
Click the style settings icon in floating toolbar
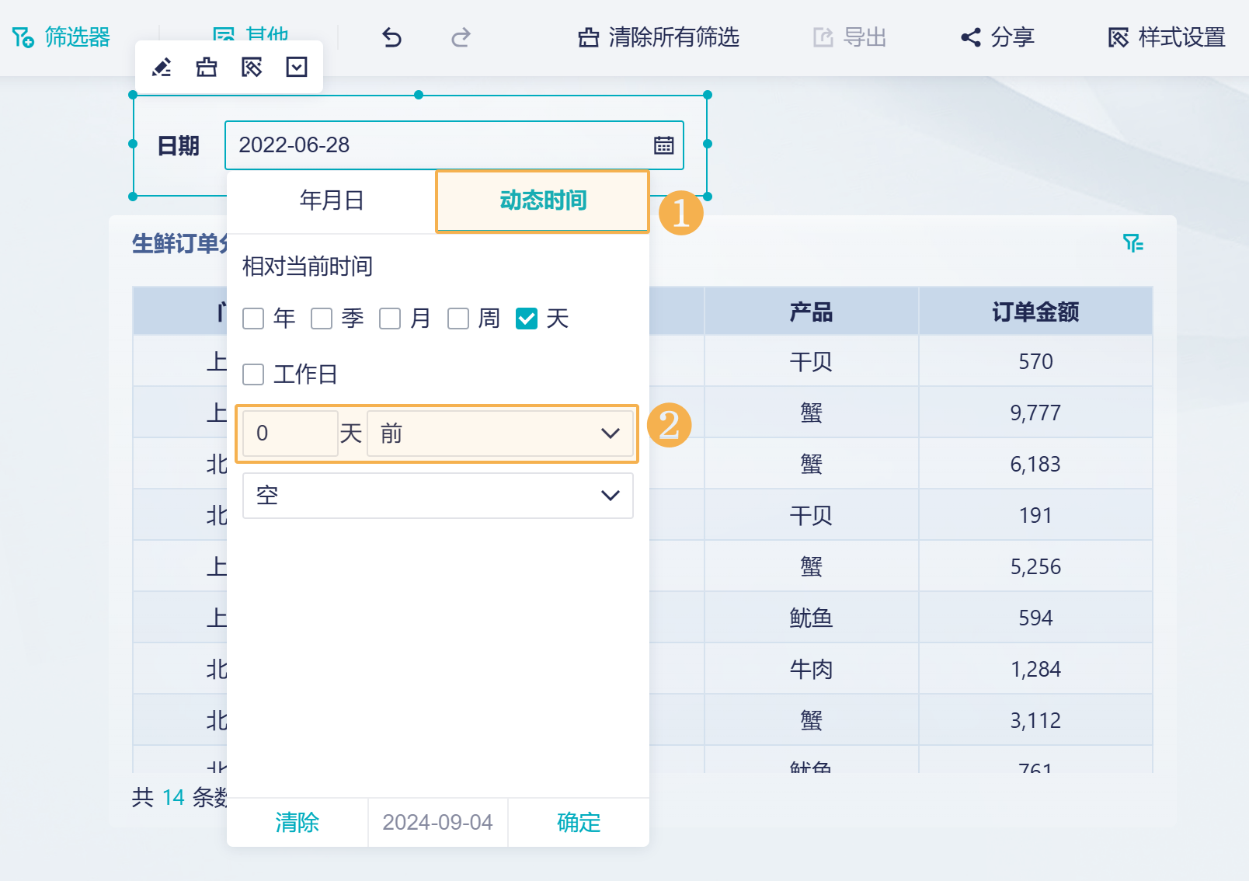(x=252, y=68)
